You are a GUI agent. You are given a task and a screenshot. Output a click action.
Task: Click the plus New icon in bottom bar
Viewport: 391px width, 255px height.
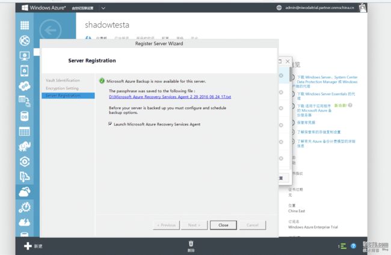28,246
